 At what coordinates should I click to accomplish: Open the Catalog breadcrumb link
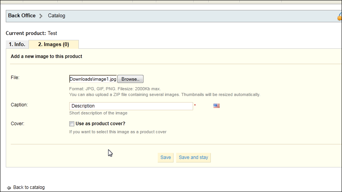click(57, 16)
